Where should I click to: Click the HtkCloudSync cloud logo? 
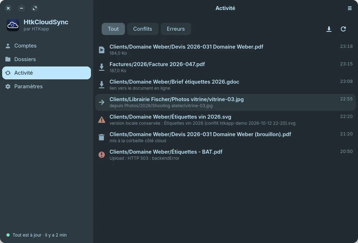click(13, 25)
